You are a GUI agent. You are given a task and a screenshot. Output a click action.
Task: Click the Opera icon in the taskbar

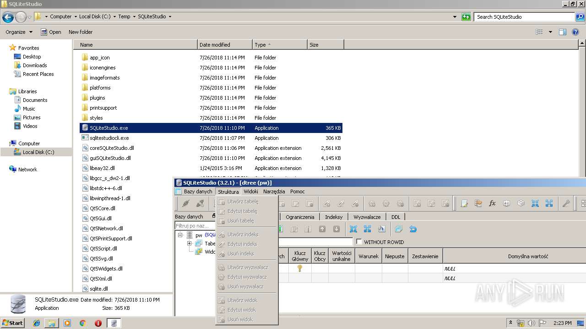(98, 323)
